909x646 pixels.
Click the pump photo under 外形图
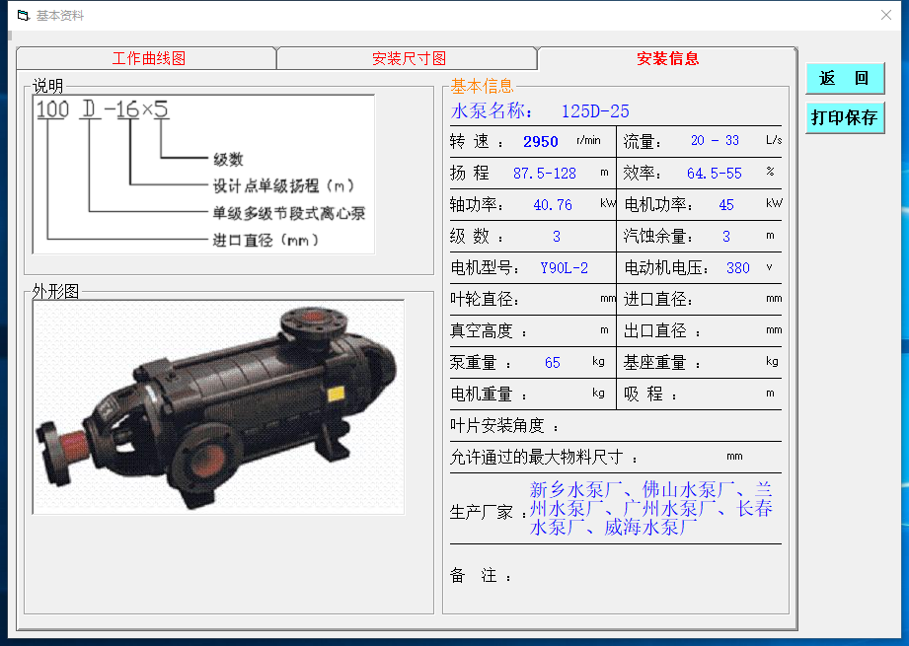(x=218, y=406)
